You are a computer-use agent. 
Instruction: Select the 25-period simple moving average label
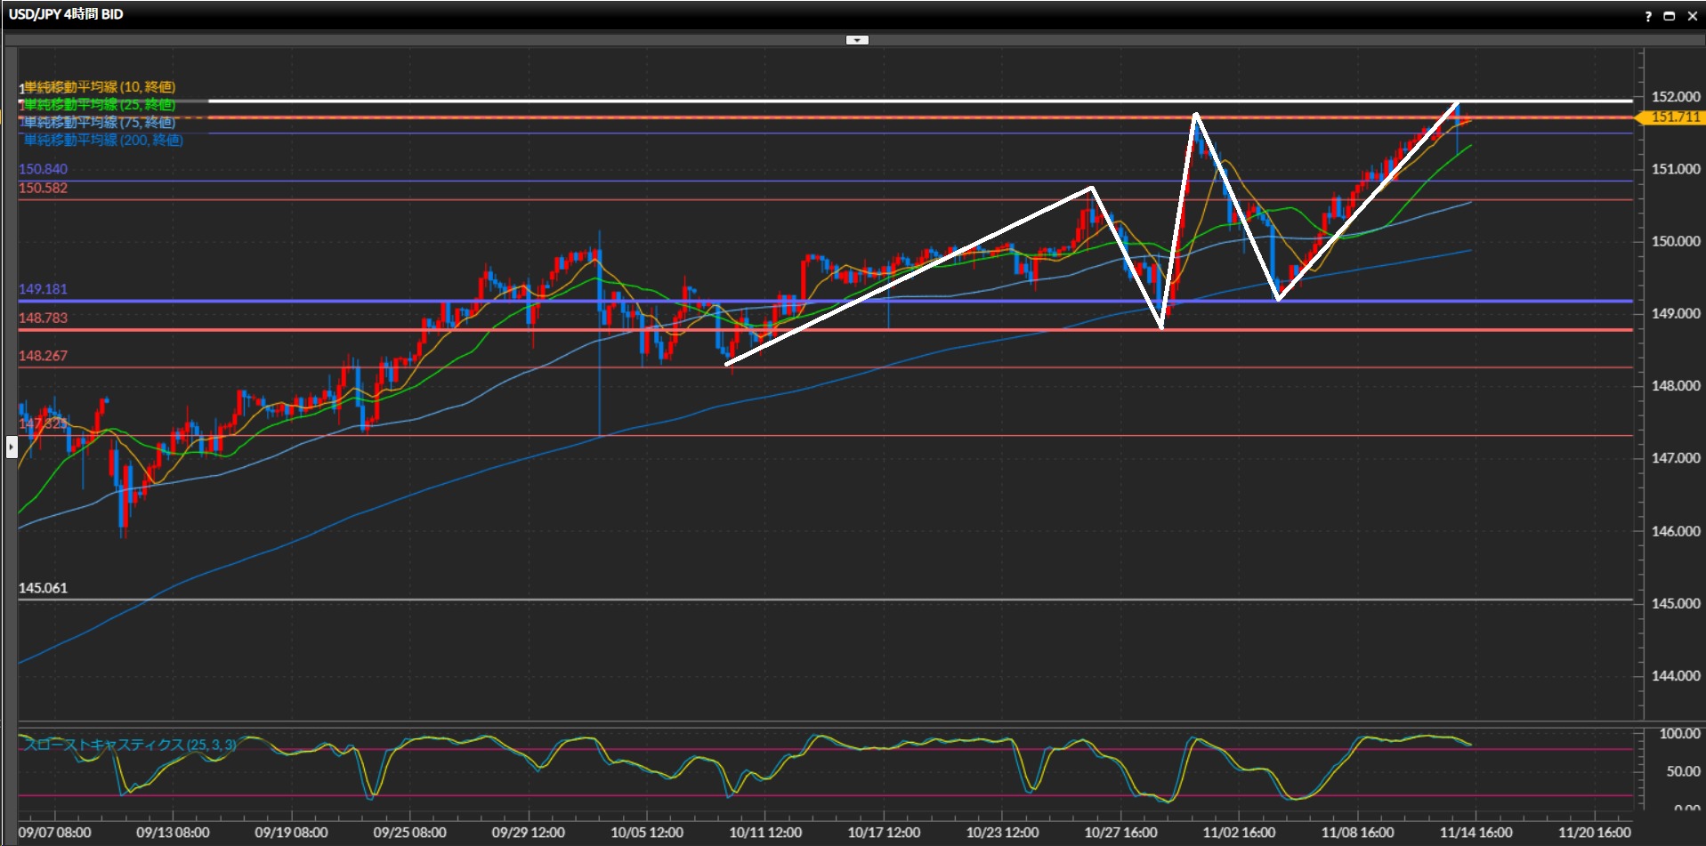point(99,105)
